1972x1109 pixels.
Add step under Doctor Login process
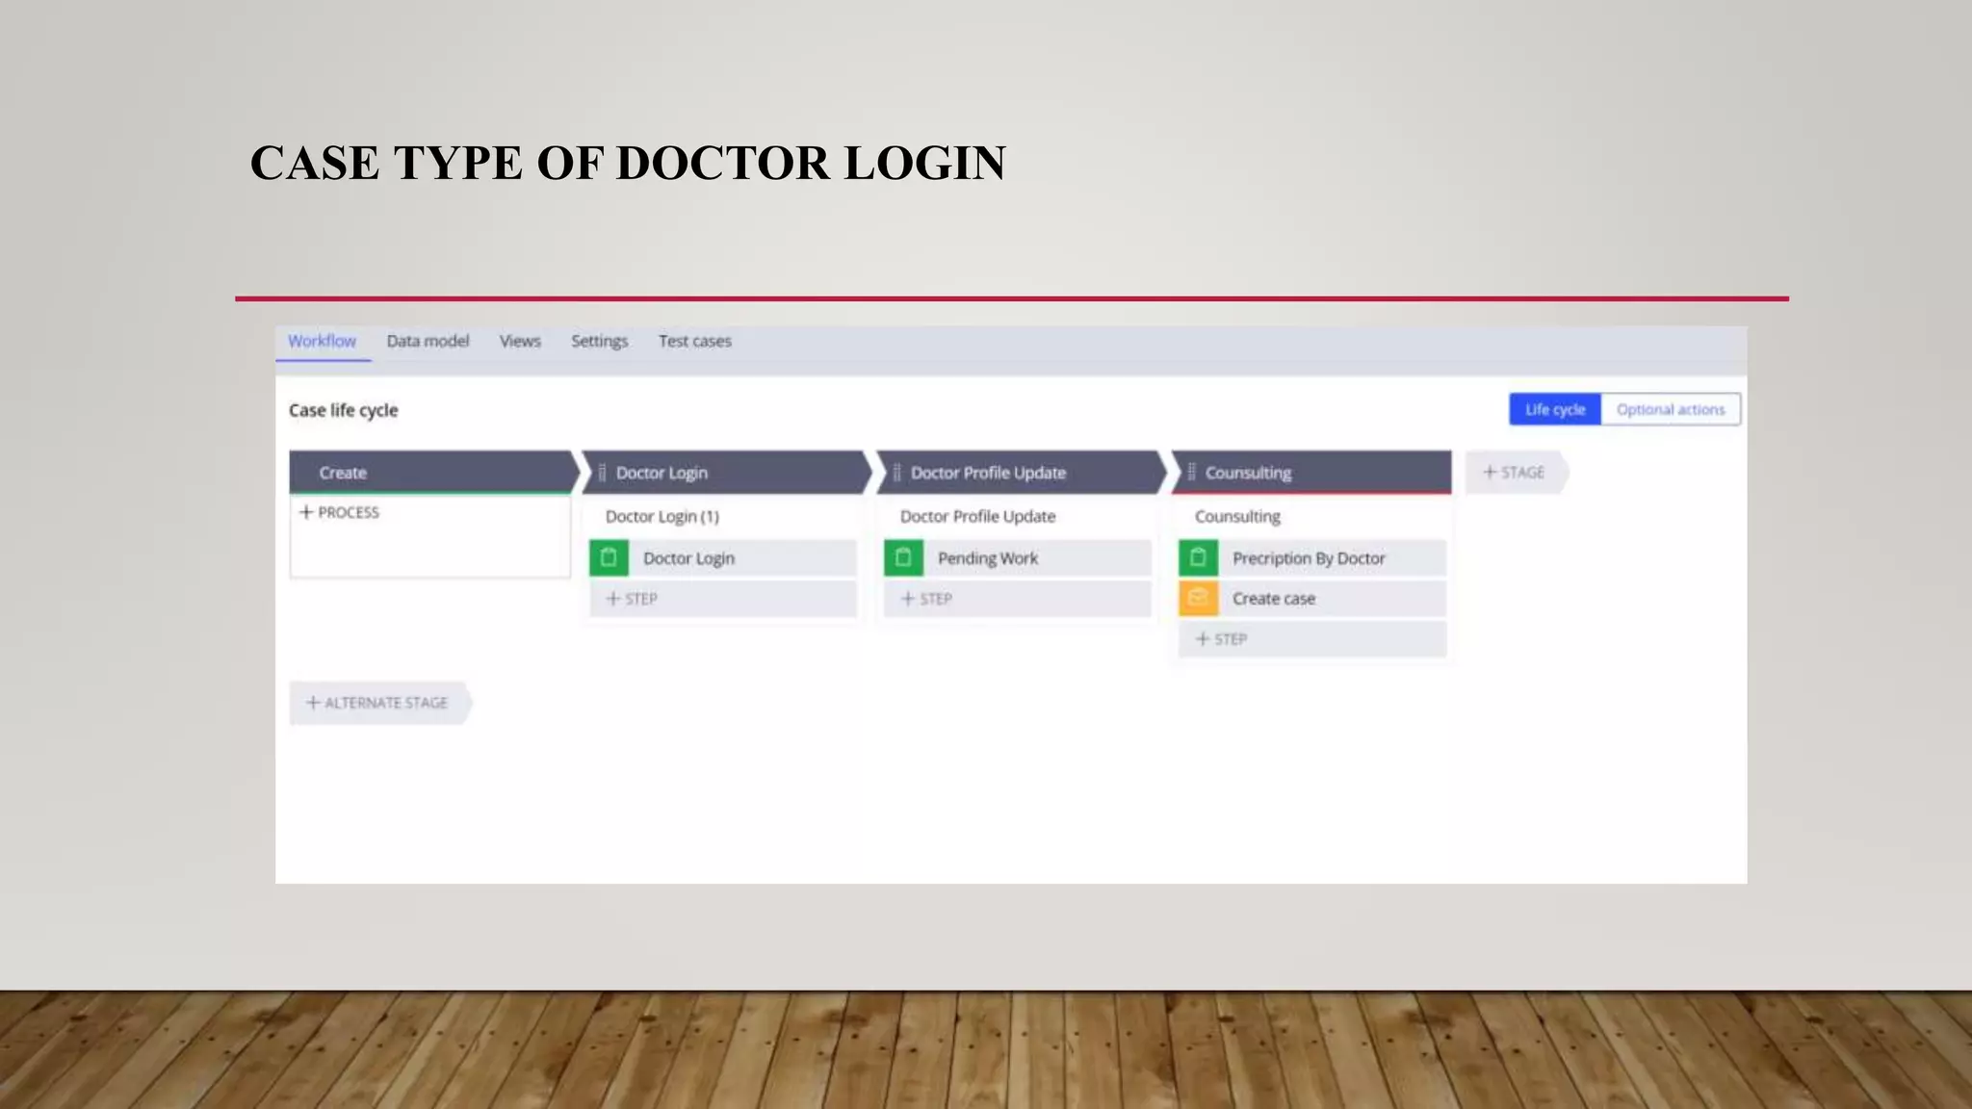tap(632, 599)
